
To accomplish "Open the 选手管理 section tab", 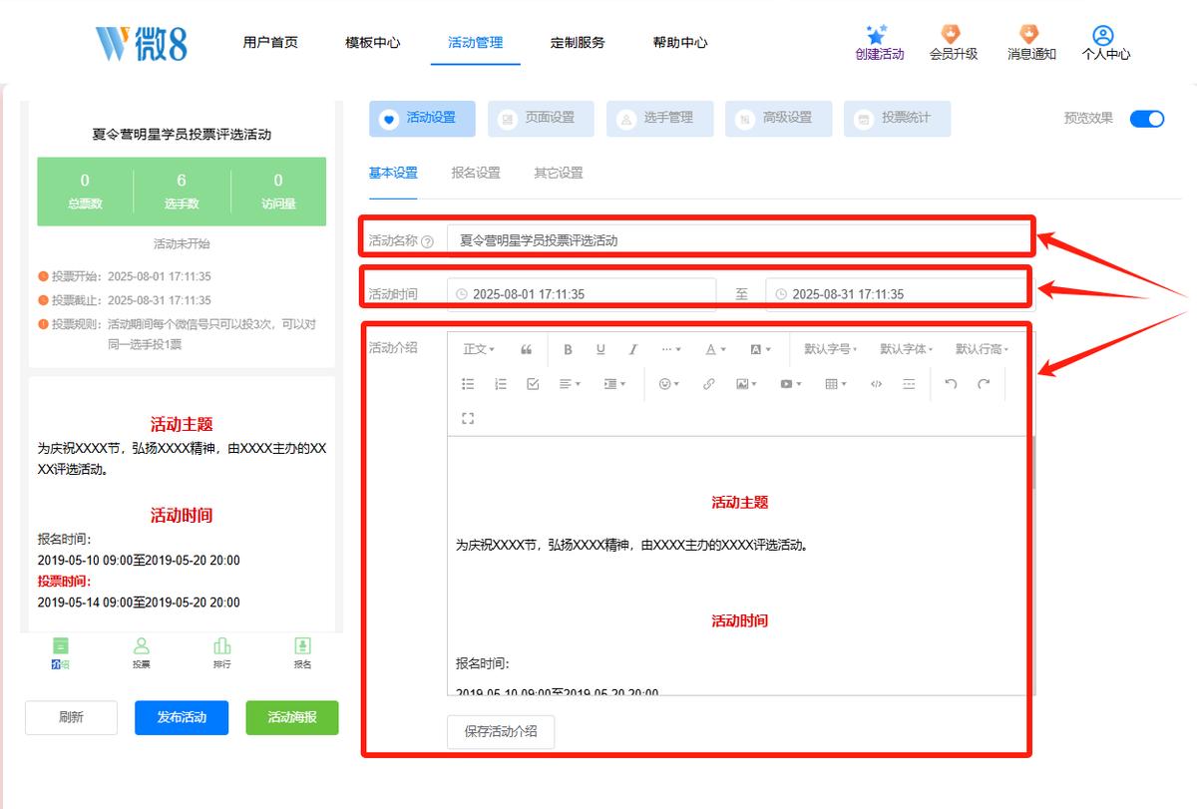I will 660,119.
